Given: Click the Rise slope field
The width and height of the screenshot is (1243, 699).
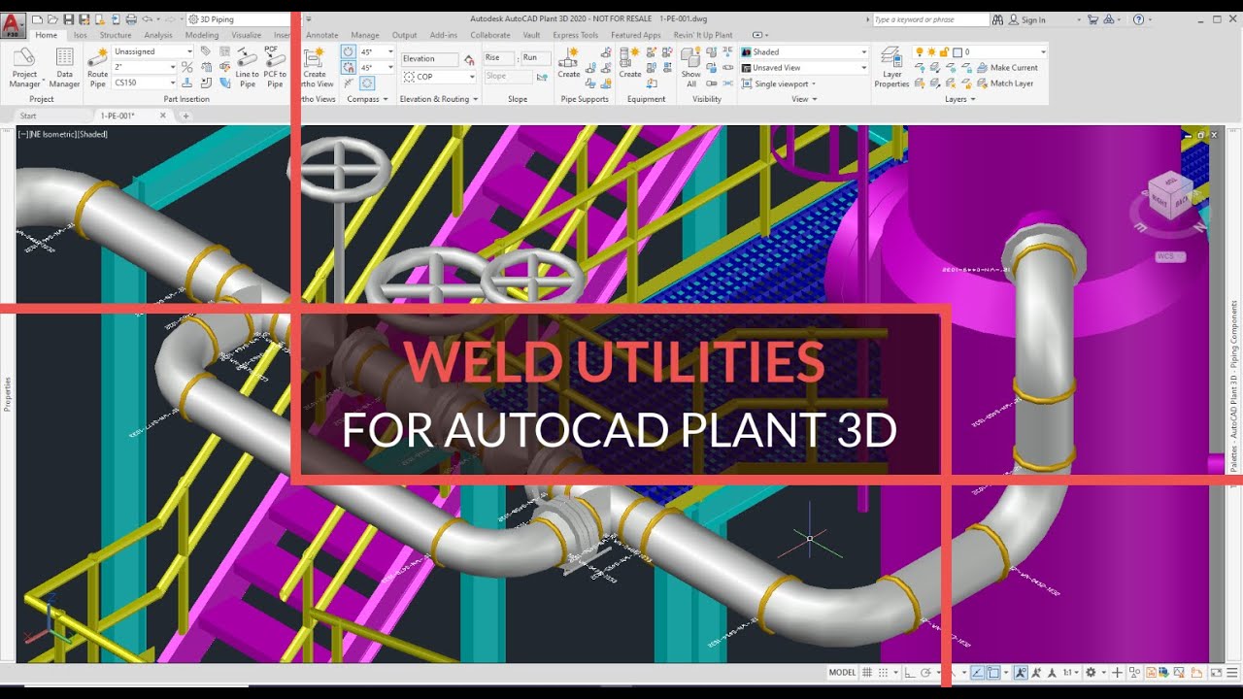Looking at the screenshot, I should tap(501, 57).
